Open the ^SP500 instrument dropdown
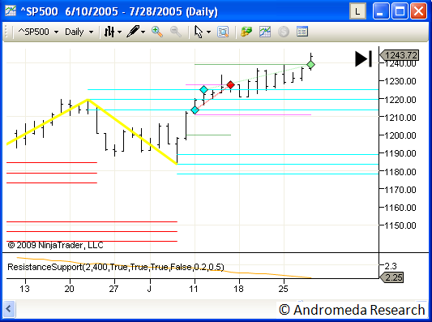The width and height of the screenshot is (432, 322). tap(38, 32)
